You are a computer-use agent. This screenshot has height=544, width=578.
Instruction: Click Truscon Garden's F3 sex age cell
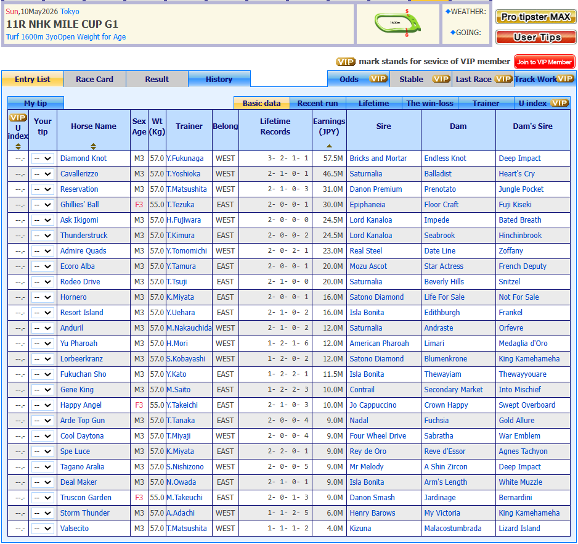[139, 498]
